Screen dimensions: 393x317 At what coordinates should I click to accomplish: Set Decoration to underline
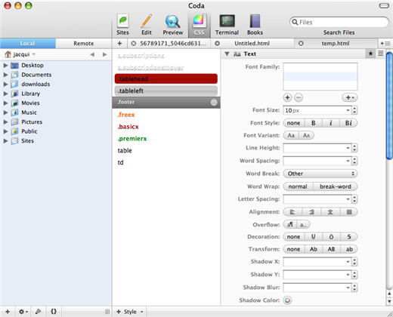click(314, 237)
